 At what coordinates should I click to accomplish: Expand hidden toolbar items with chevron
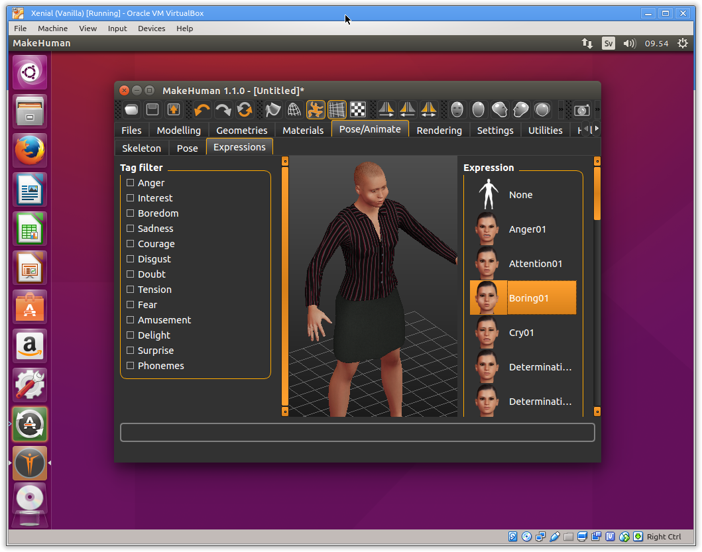tap(561, 109)
